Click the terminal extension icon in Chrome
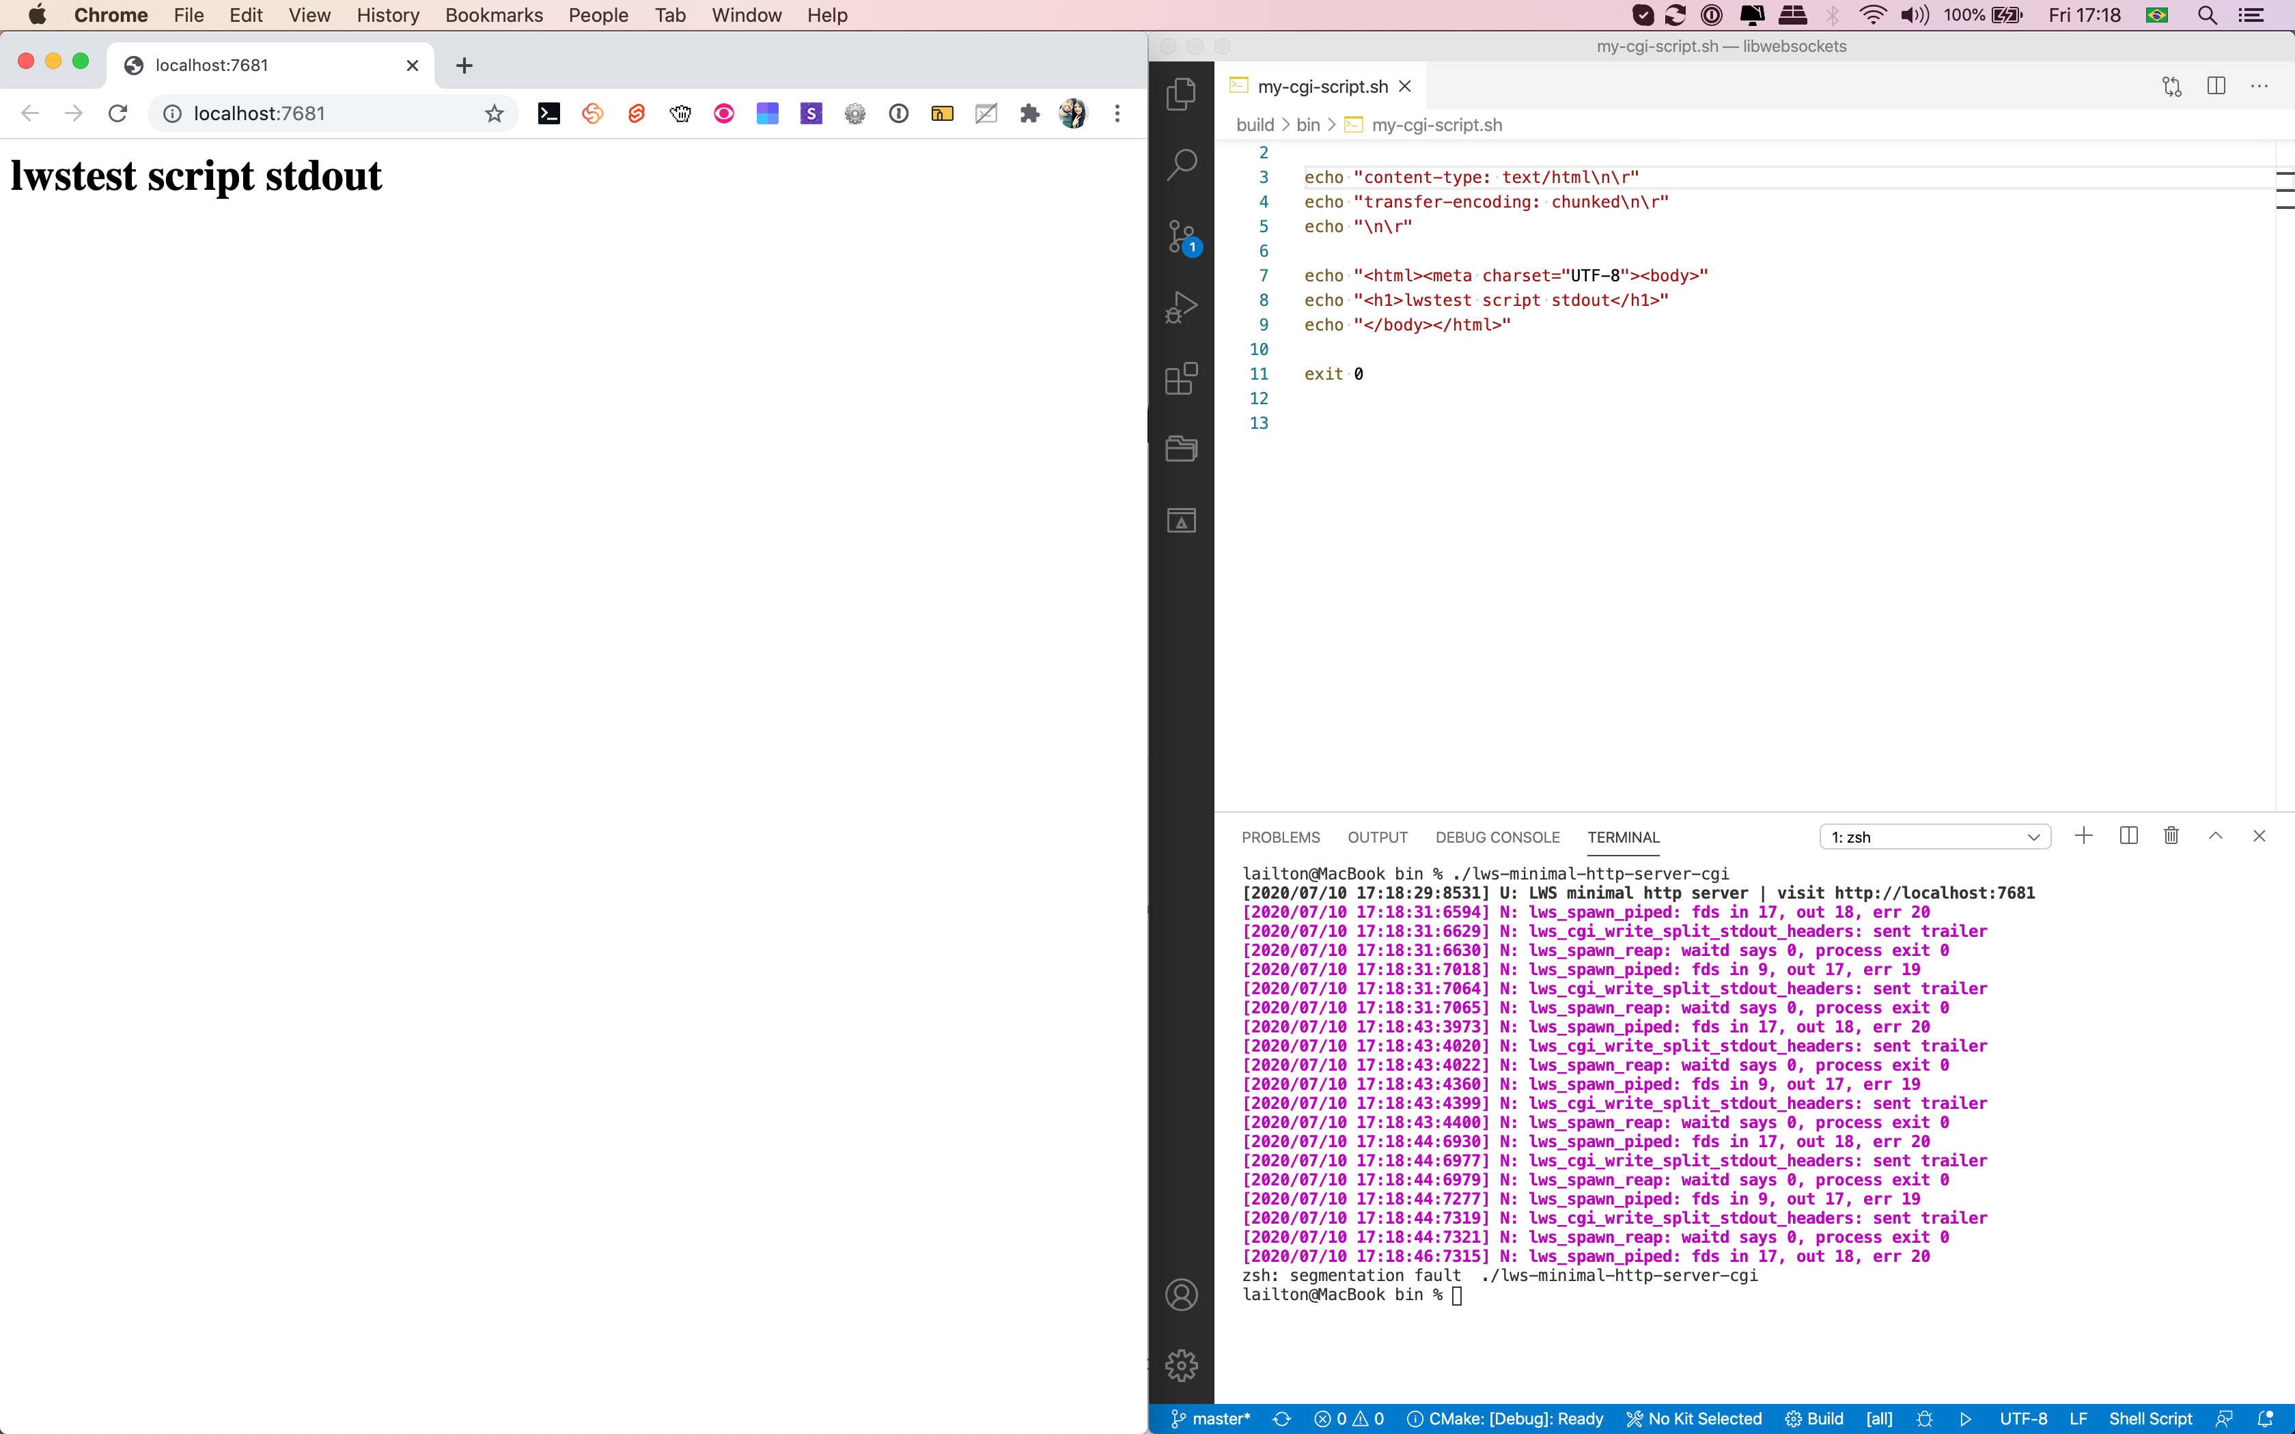This screenshot has width=2295, height=1434. click(548, 114)
